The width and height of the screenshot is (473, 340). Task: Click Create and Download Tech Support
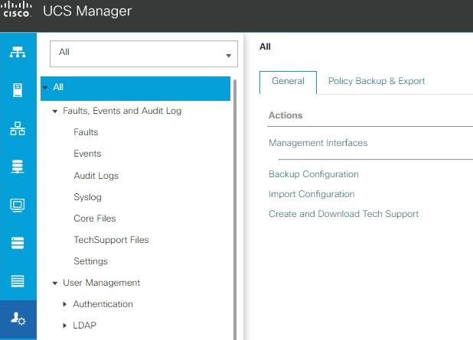[x=344, y=214]
